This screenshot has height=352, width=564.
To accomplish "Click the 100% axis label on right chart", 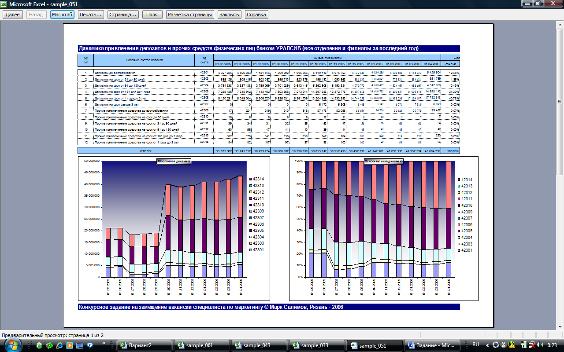I will coord(298,161).
